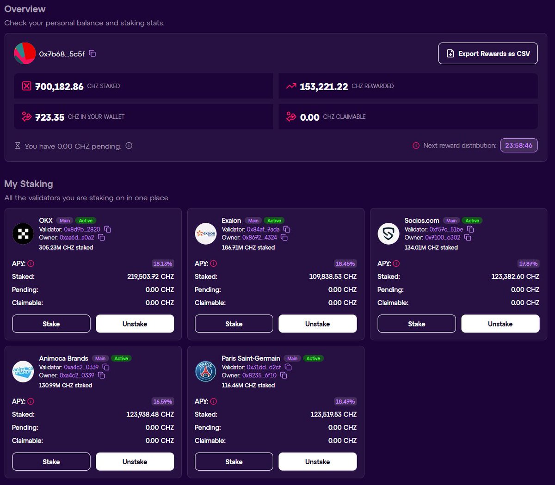This screenshot has height=485, width=555.
Task: Click the CHZ in your wallet icon
Action: (27, 117)
